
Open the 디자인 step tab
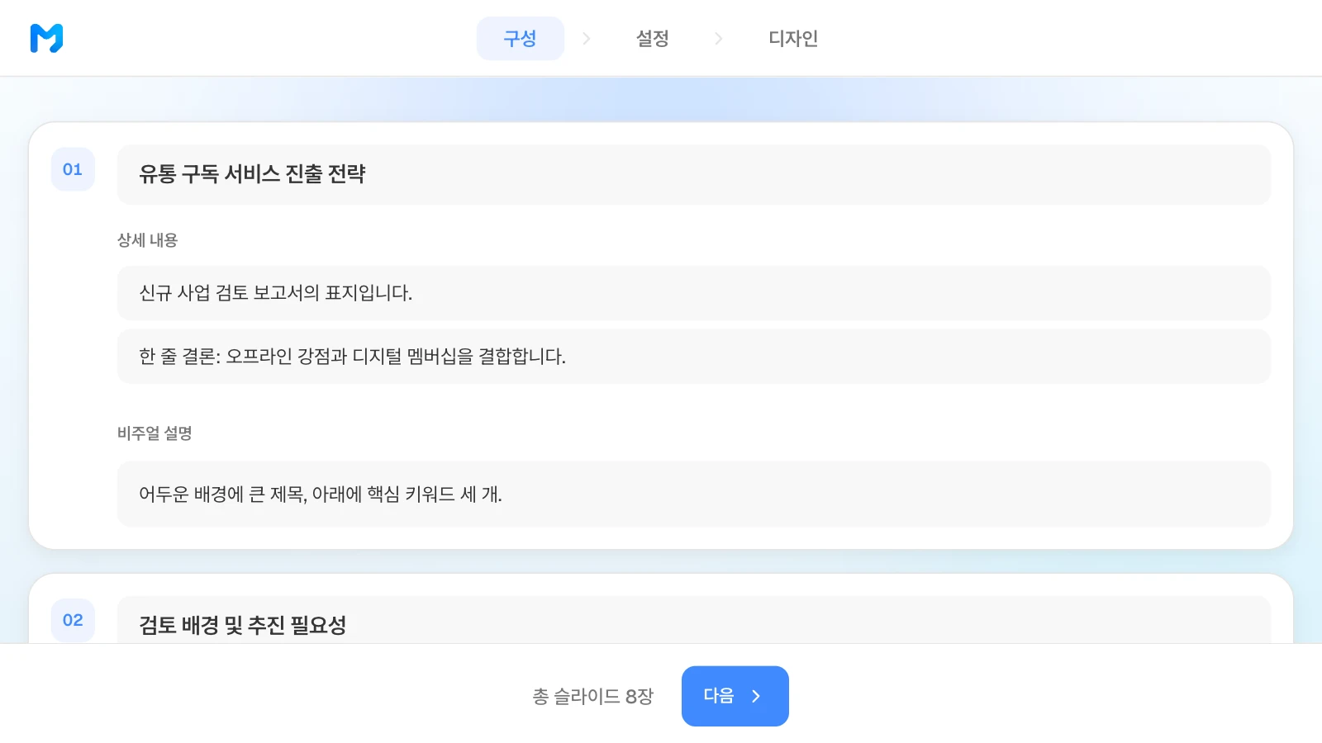tap(793, 38)
